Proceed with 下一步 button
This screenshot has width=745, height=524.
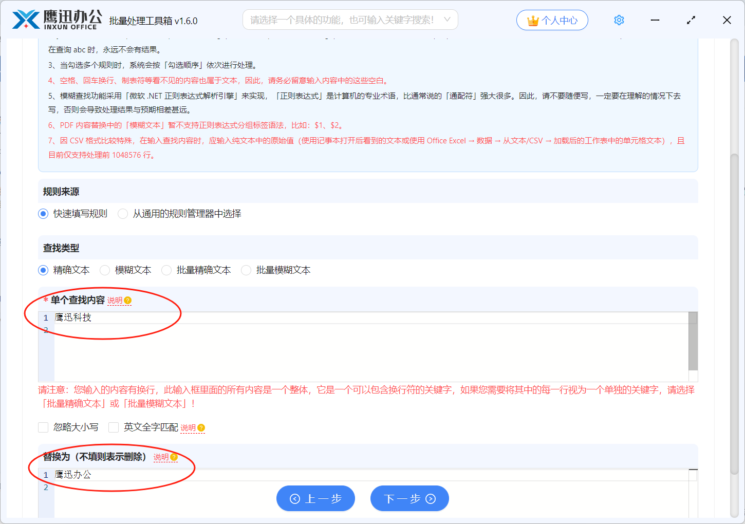[409, 498]
